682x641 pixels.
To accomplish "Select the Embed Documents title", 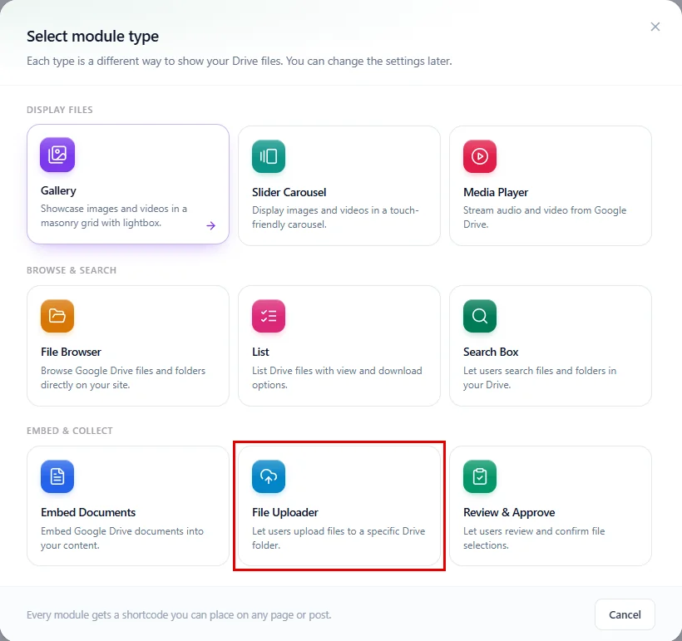I will [88, 512].
